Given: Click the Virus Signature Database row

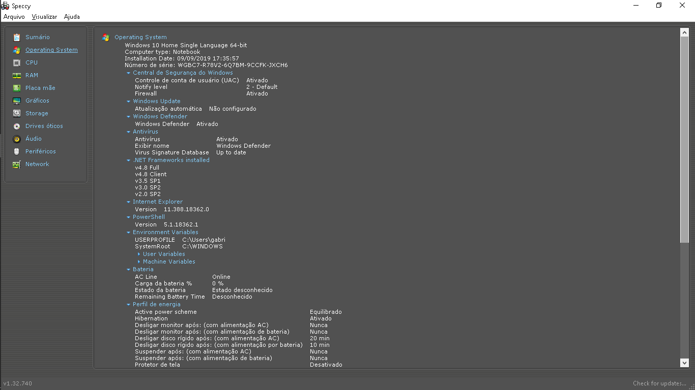Looking at the screenshot, I should pos(190,152).
